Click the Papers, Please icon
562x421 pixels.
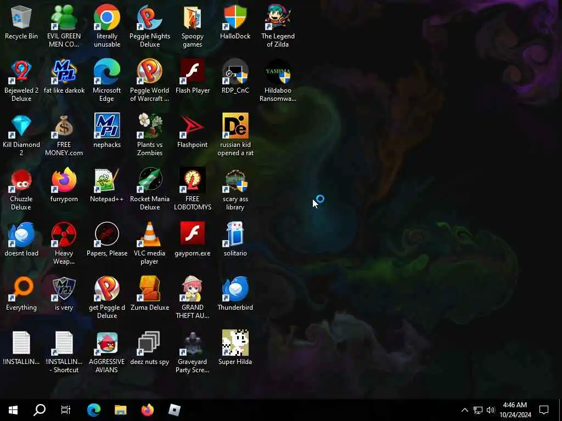[x=107, y=240]
